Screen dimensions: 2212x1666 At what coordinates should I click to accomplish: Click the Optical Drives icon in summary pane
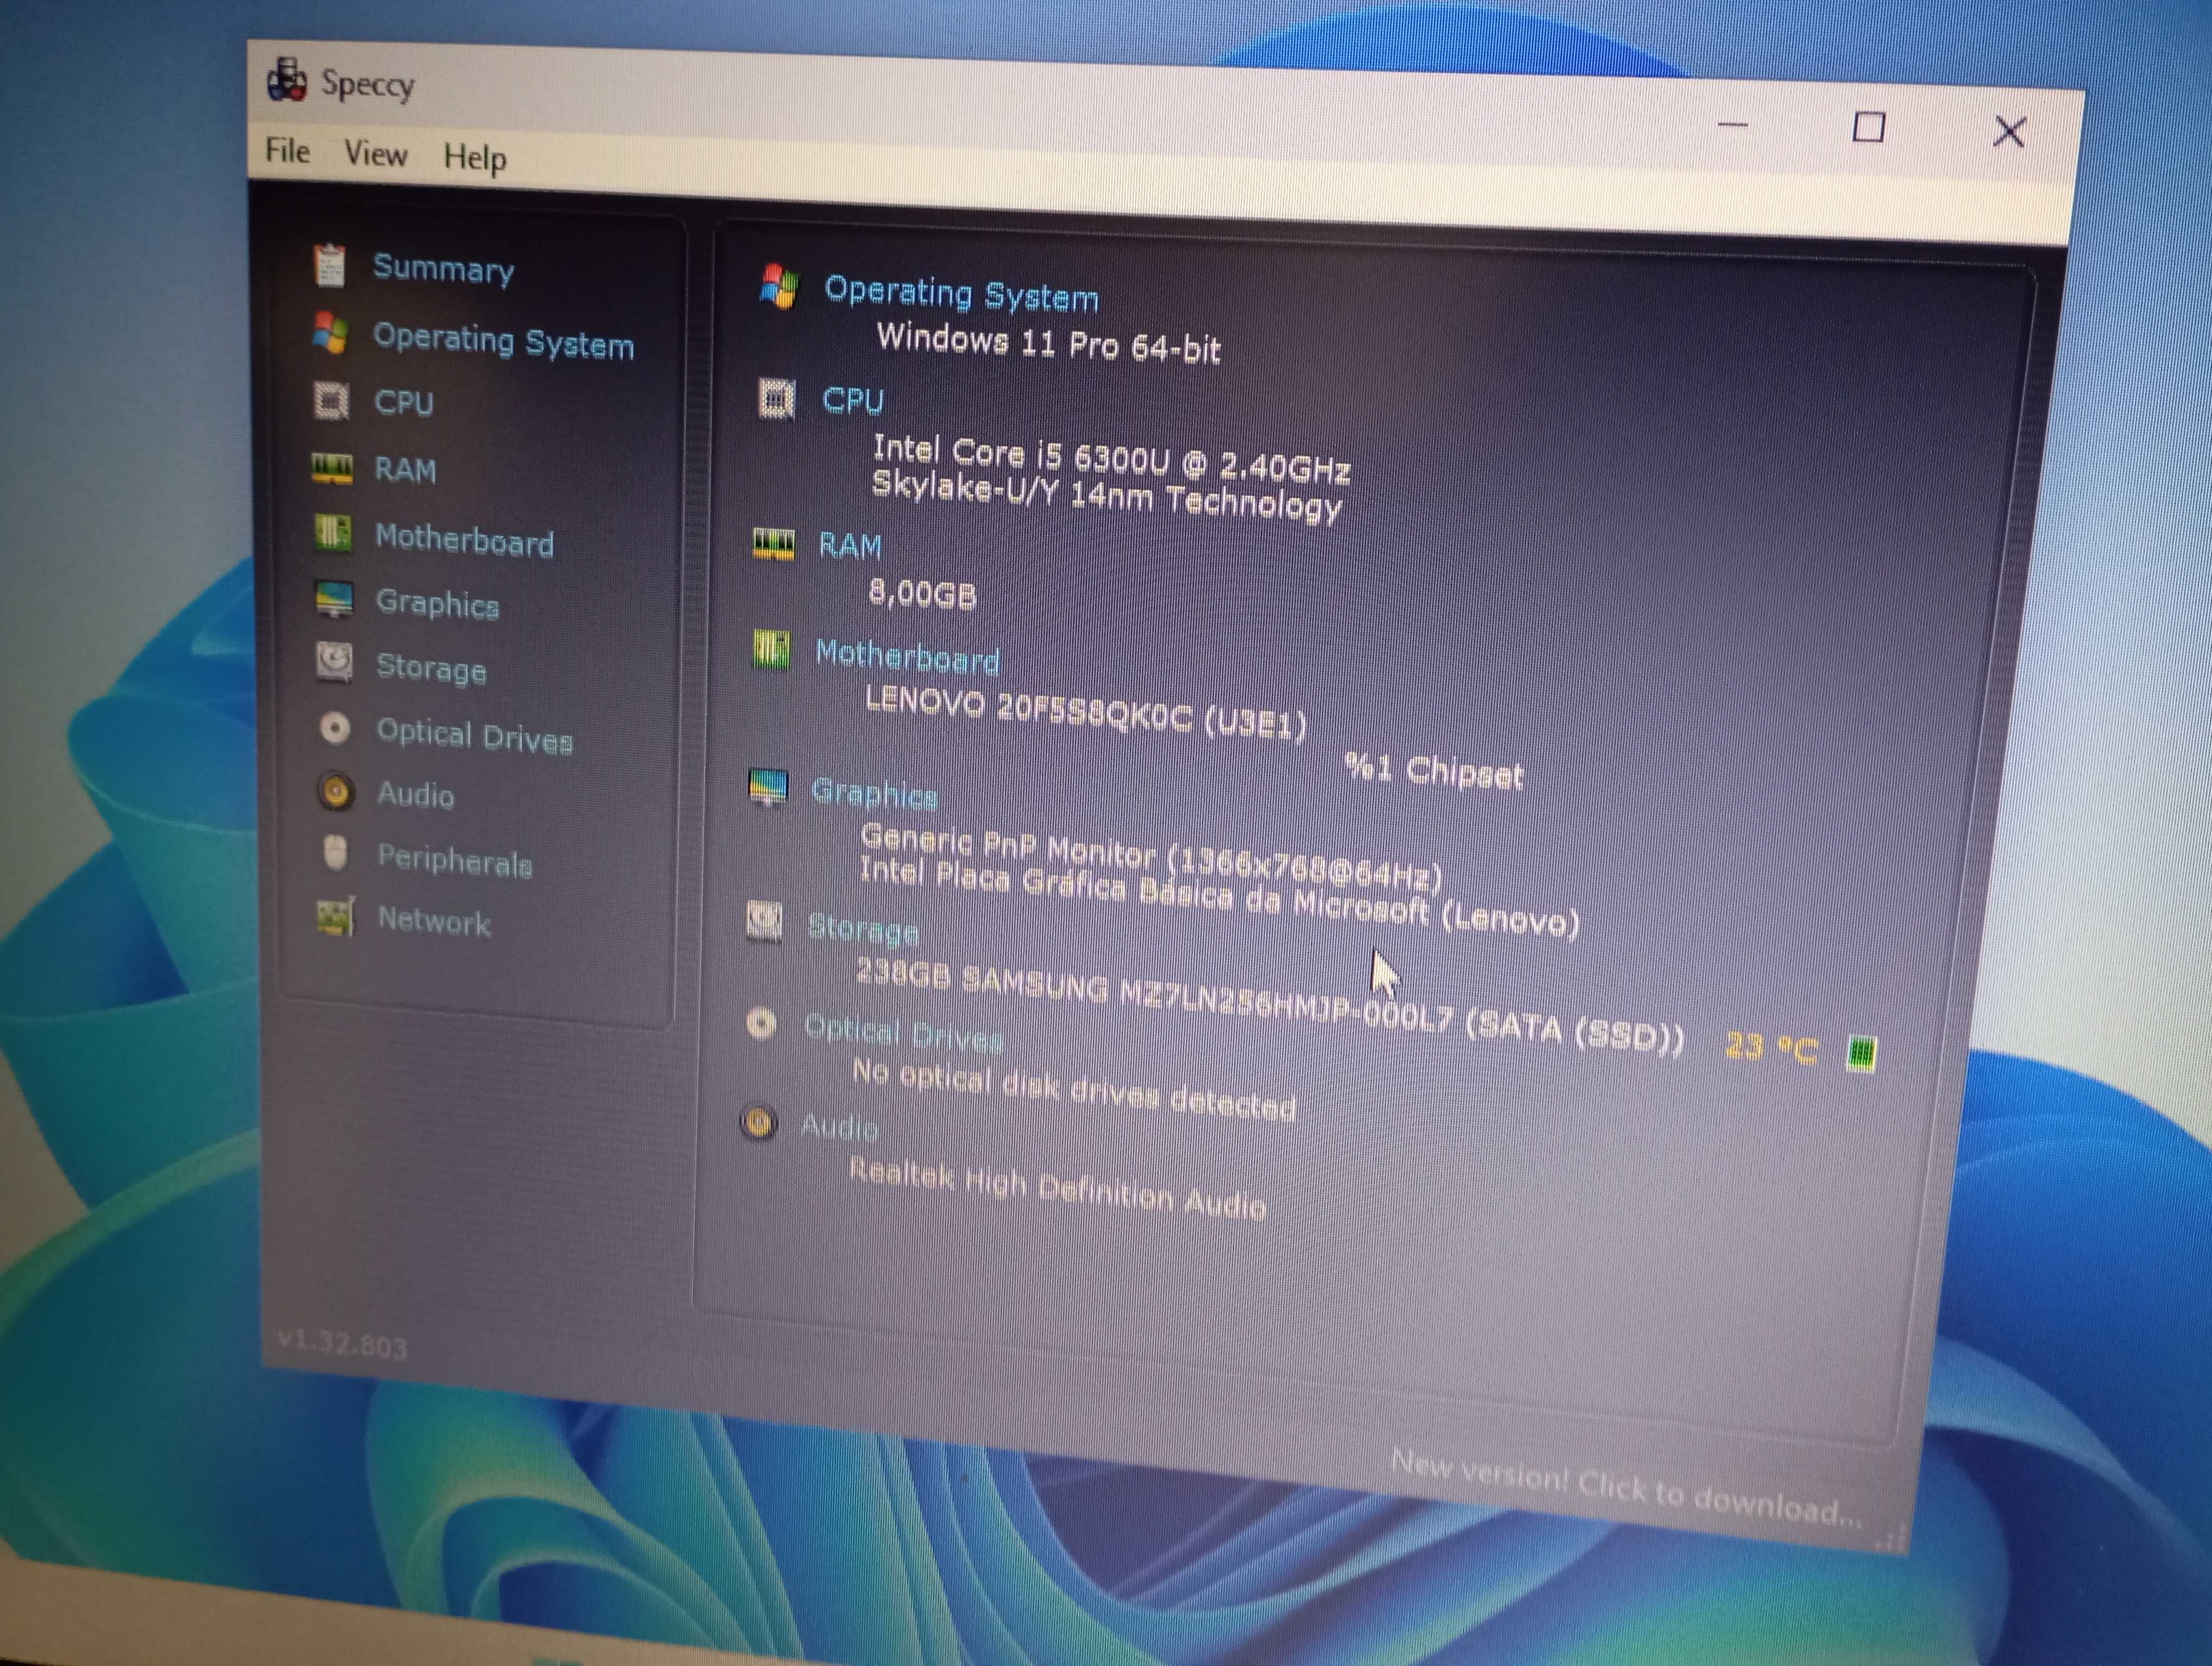762,1023
